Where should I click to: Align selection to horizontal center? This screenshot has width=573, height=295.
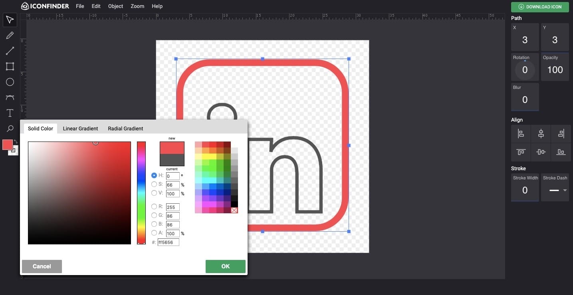pos(541,134)
